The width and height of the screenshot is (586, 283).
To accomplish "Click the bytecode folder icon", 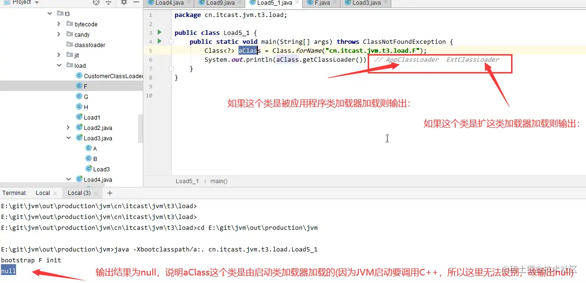I will pos(70,24).
